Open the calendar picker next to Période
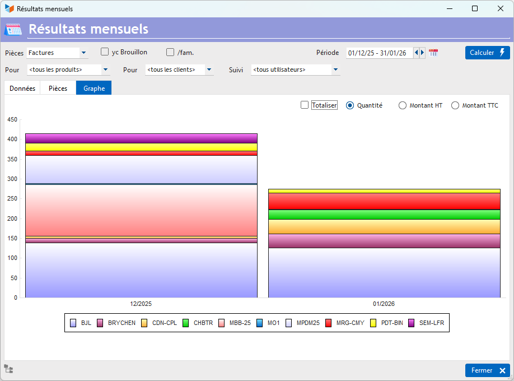Image resolution: width=514 pixels, height=381 pixels. [433, 53]
